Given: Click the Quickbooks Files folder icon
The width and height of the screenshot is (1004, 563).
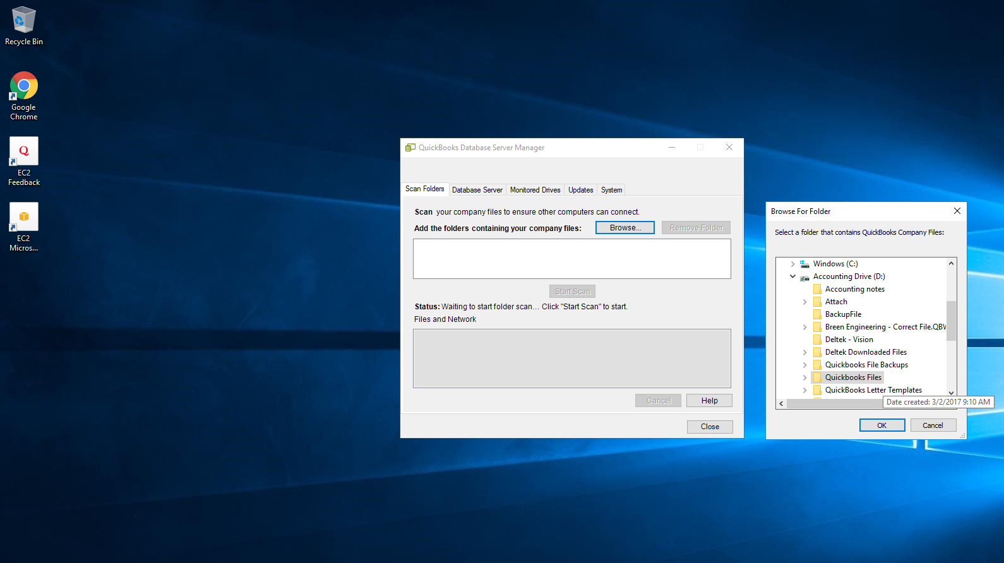Looking at the screenshot, I should [x=817, y=377].
